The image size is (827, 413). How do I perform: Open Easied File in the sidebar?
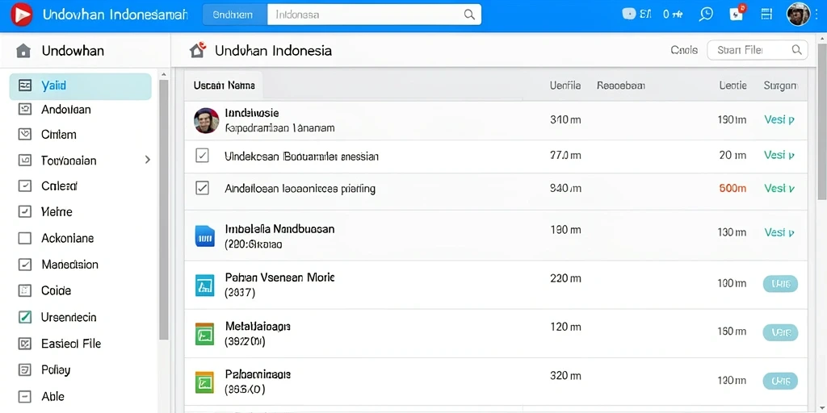pos(71,344)
